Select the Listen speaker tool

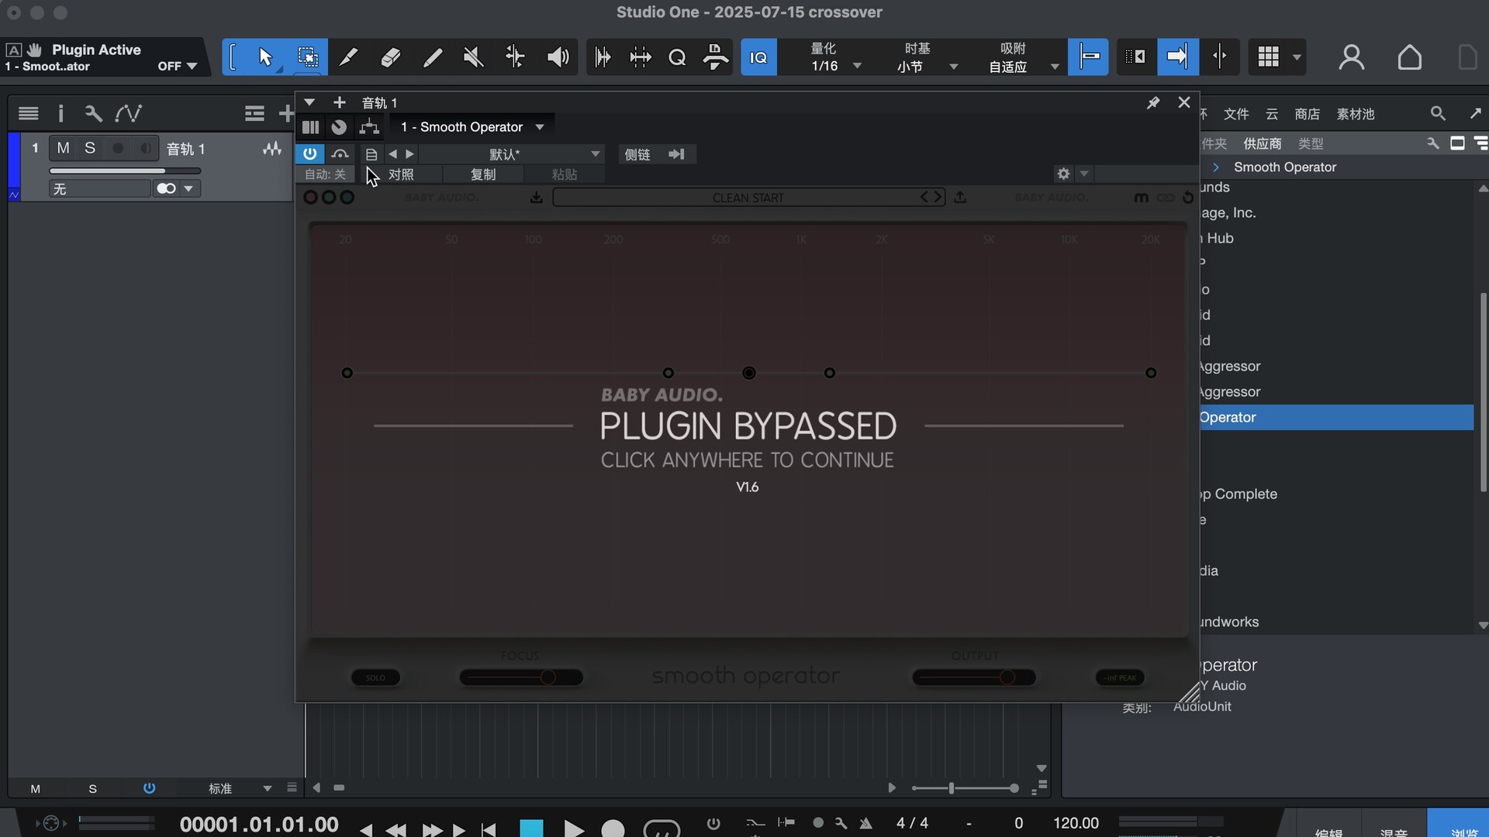tap(557, 57)
